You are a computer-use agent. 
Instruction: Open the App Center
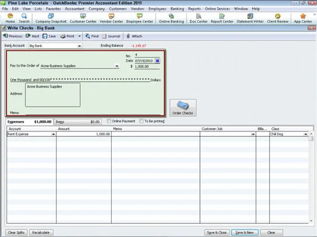[x=303, y=18]
